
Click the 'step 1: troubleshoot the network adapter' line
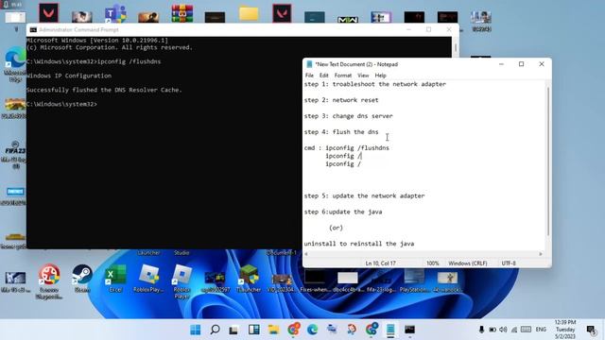coord(375,84)
